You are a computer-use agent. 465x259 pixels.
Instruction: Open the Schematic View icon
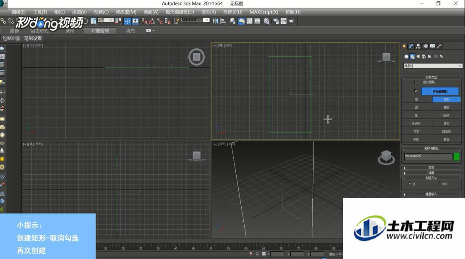[x=257, y=21]
